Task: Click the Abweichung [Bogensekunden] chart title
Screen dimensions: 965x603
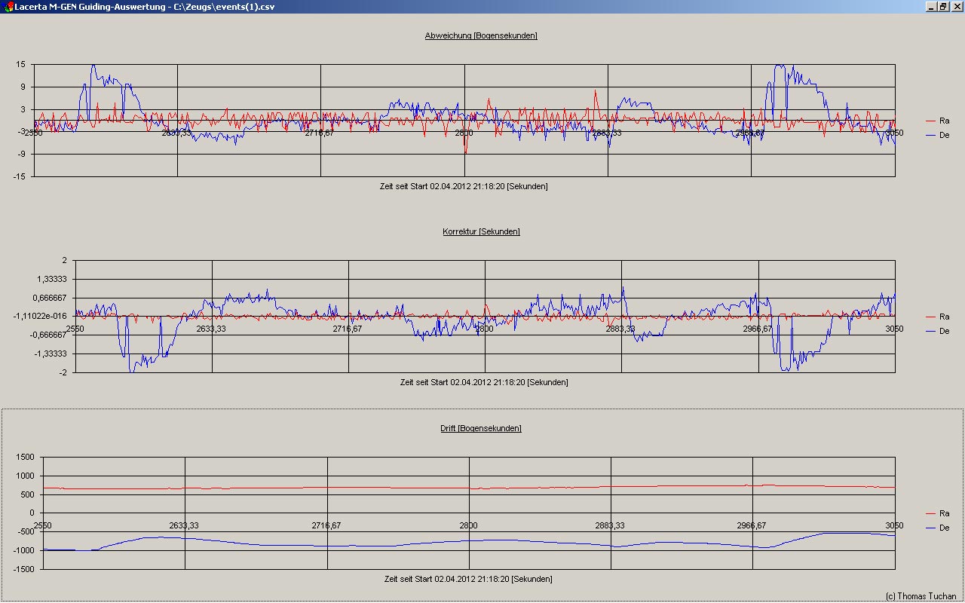Action: coord(481,35)
